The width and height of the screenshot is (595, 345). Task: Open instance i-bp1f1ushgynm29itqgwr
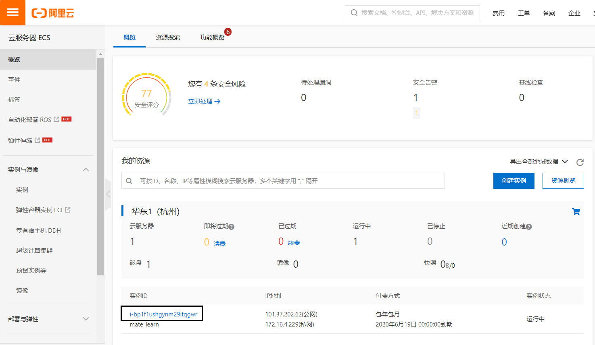(x=163, y=314)
